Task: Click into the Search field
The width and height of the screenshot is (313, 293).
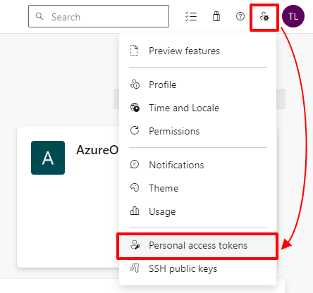Action: 99,16
